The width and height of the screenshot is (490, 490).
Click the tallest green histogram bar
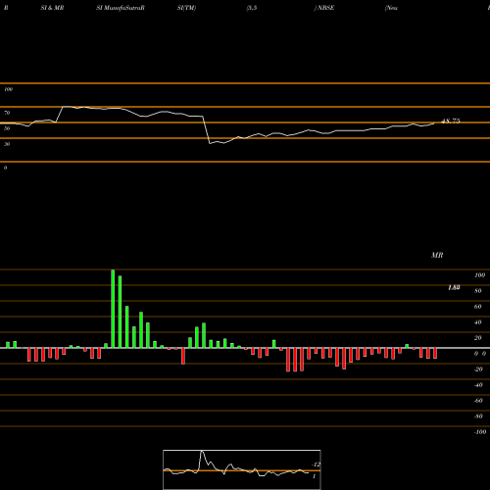tap(113, 309)
